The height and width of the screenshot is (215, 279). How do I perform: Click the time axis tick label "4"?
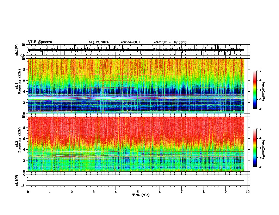point(116,192)
